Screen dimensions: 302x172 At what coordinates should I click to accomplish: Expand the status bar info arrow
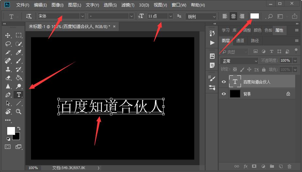[98, 168]
